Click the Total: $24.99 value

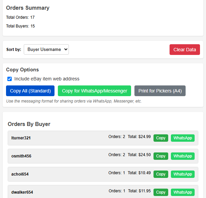pyautogui.click(x=139, y=137)
